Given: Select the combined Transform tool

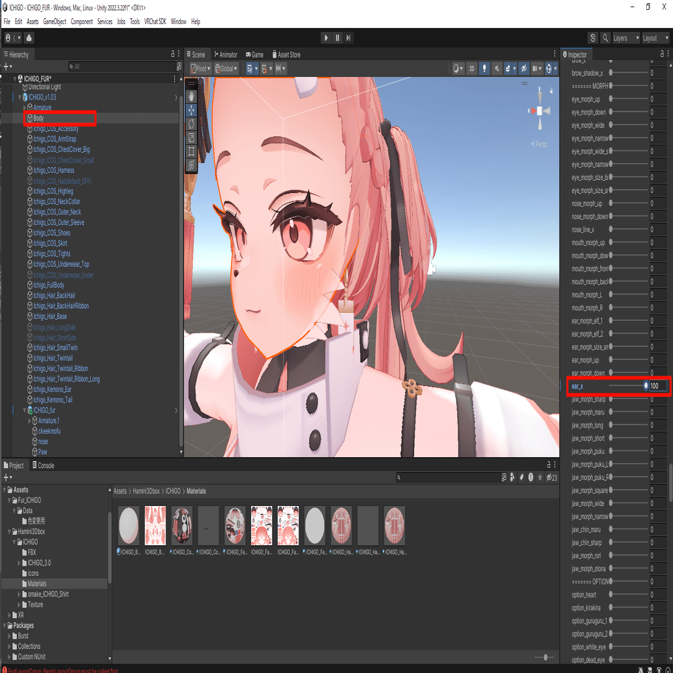Looking at the screenshot, I should tap(191, 164).
